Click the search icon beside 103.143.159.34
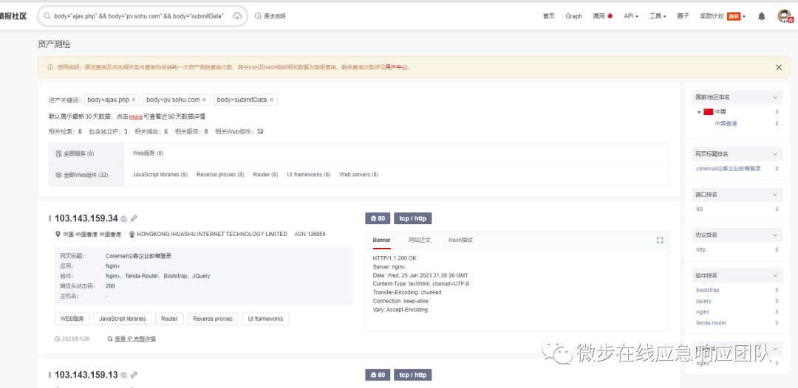Image resolution: width=798 pixels, height=388 pixels. click(123, 219)
